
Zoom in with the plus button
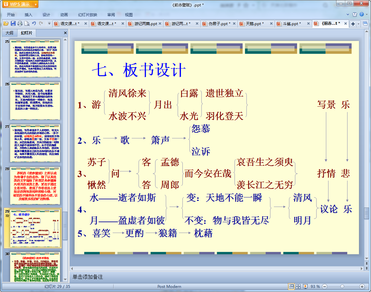pyautogui.click(x=362, y=287)
